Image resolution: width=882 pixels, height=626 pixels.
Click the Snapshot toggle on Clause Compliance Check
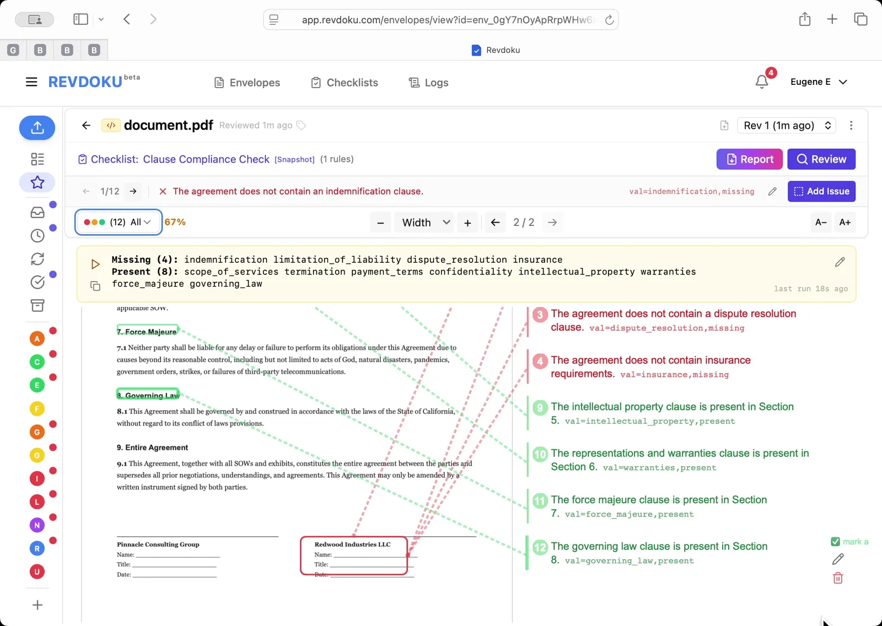tap(294, 159)
